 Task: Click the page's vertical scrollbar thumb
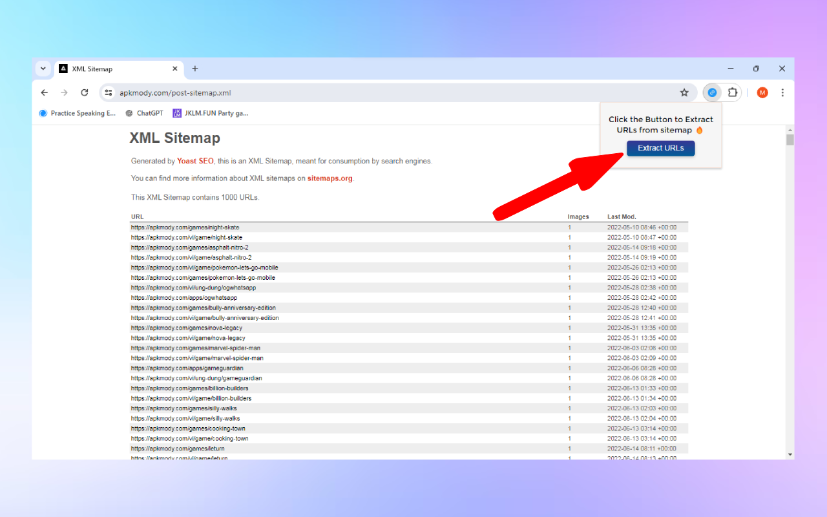[x=790, y=140]
